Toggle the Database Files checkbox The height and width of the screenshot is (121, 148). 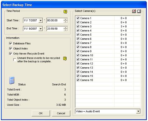(x=11, y=43)
